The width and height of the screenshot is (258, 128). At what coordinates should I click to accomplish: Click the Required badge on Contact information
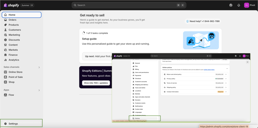point(220,92)
